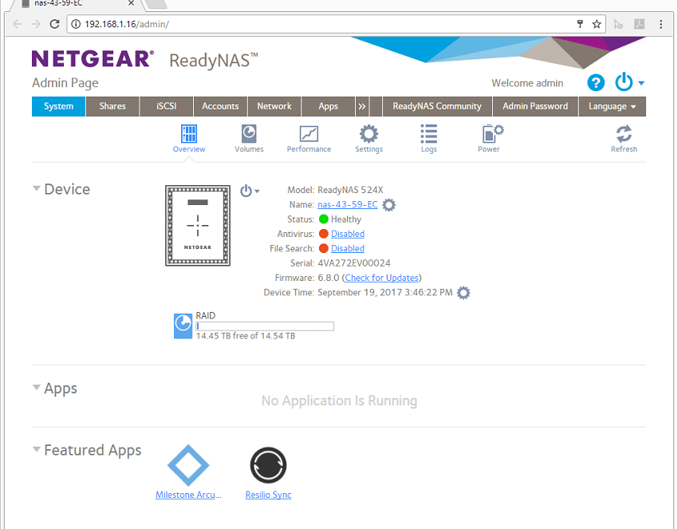Expand the device power dropdown near image
678x529 pixels.
coord(257,191)
